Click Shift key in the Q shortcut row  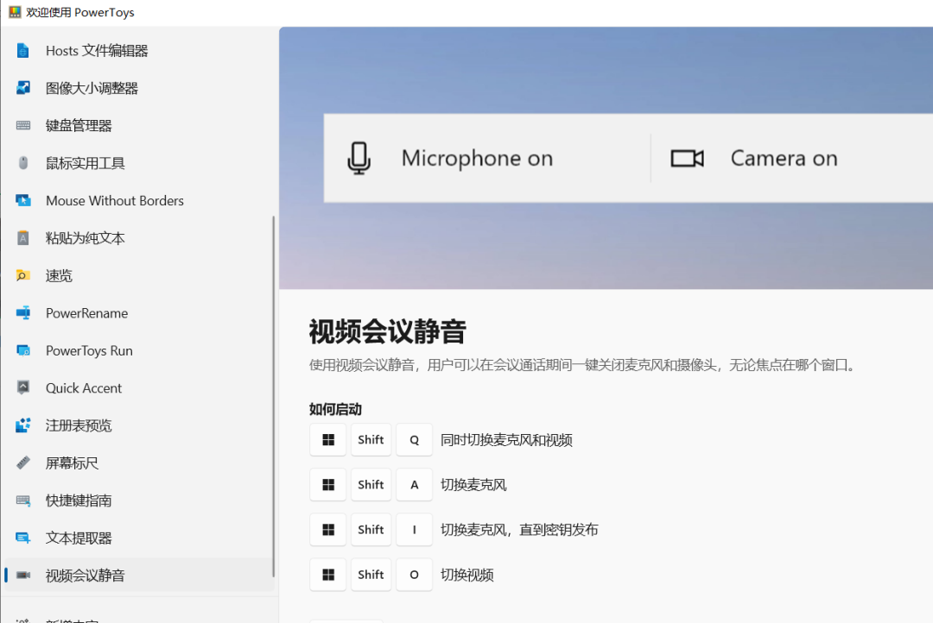pos(371,440)
